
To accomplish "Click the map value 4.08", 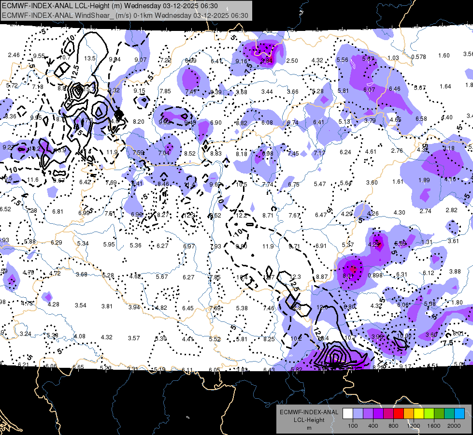I will tap(80, 336).
